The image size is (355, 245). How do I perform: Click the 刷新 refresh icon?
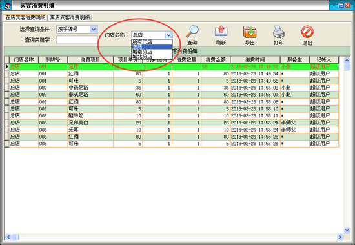[x=221, y=31]
